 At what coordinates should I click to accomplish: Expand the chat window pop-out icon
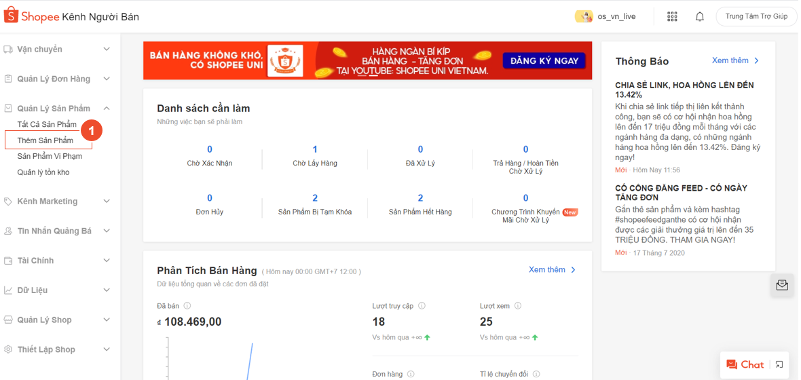779,364
